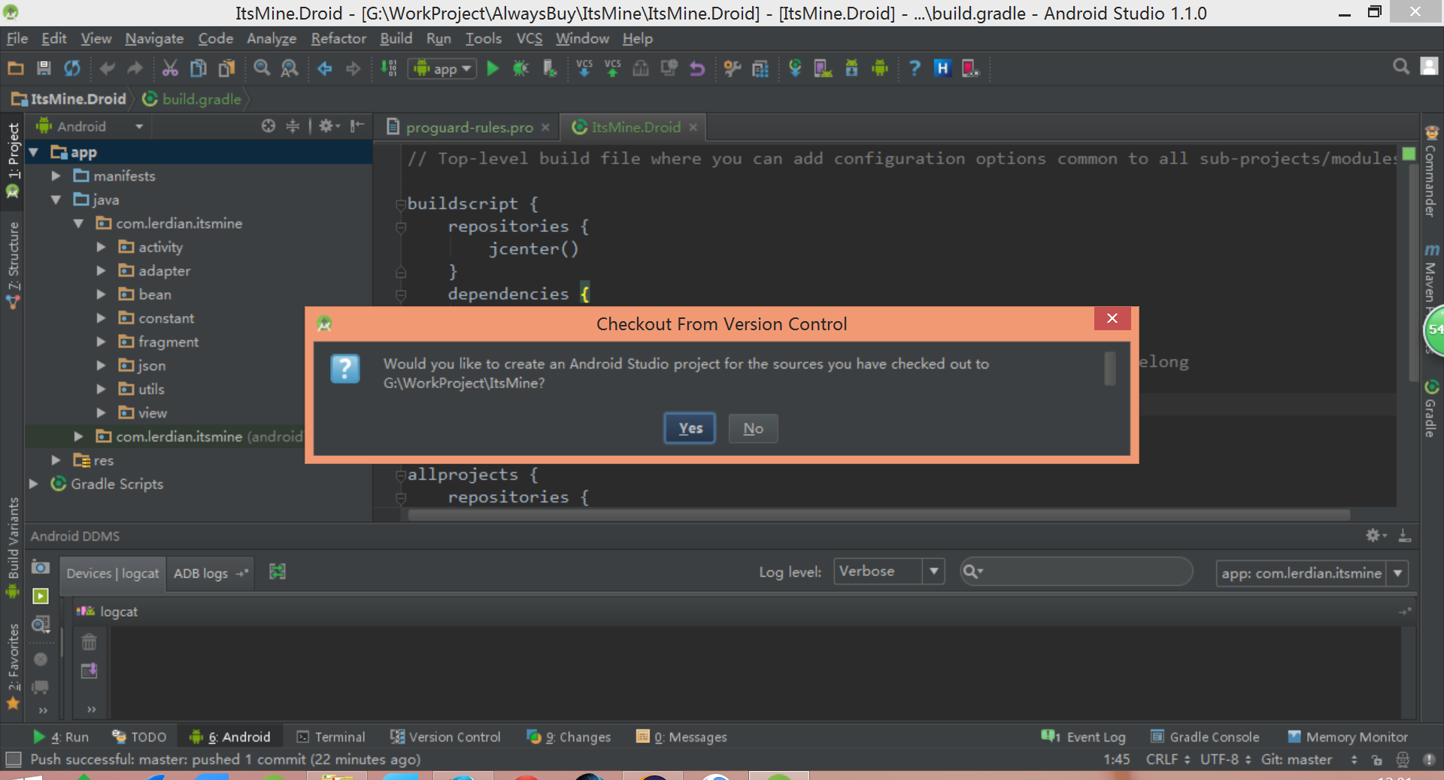
Task: Click the Cut scissors icon
Action: pyautogui.click(x=170, y=68)
